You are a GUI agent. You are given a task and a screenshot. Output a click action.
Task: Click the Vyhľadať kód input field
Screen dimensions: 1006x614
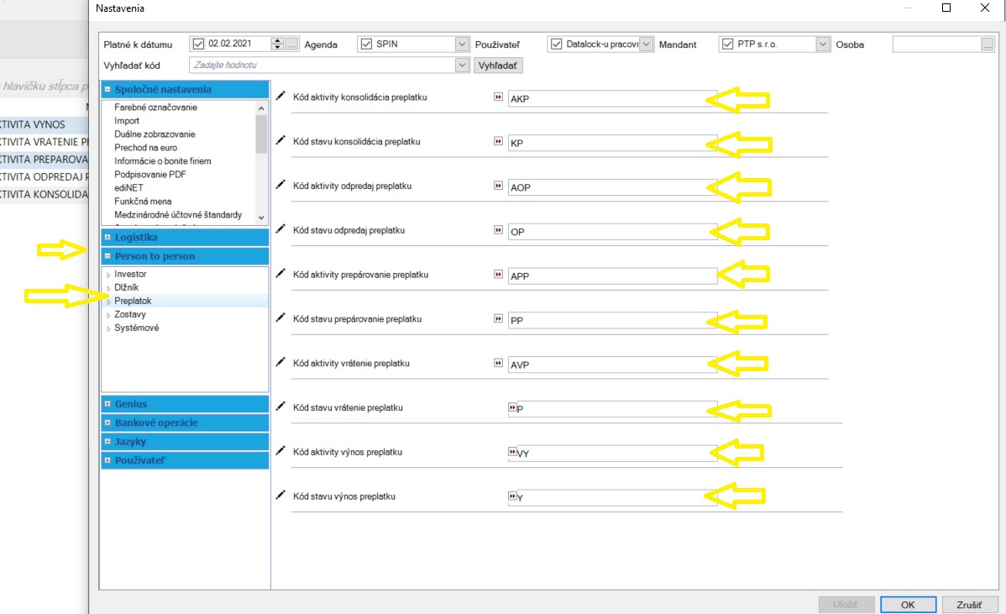(322, 65)
